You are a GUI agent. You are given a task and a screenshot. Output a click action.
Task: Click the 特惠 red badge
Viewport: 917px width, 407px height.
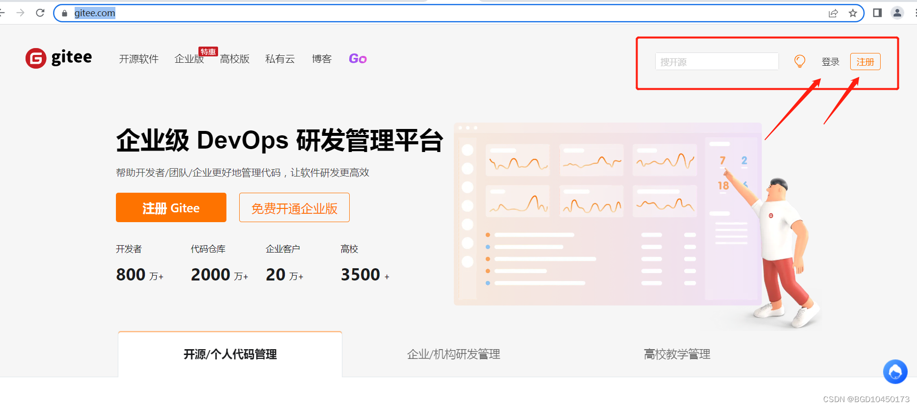tap(208, 51)
